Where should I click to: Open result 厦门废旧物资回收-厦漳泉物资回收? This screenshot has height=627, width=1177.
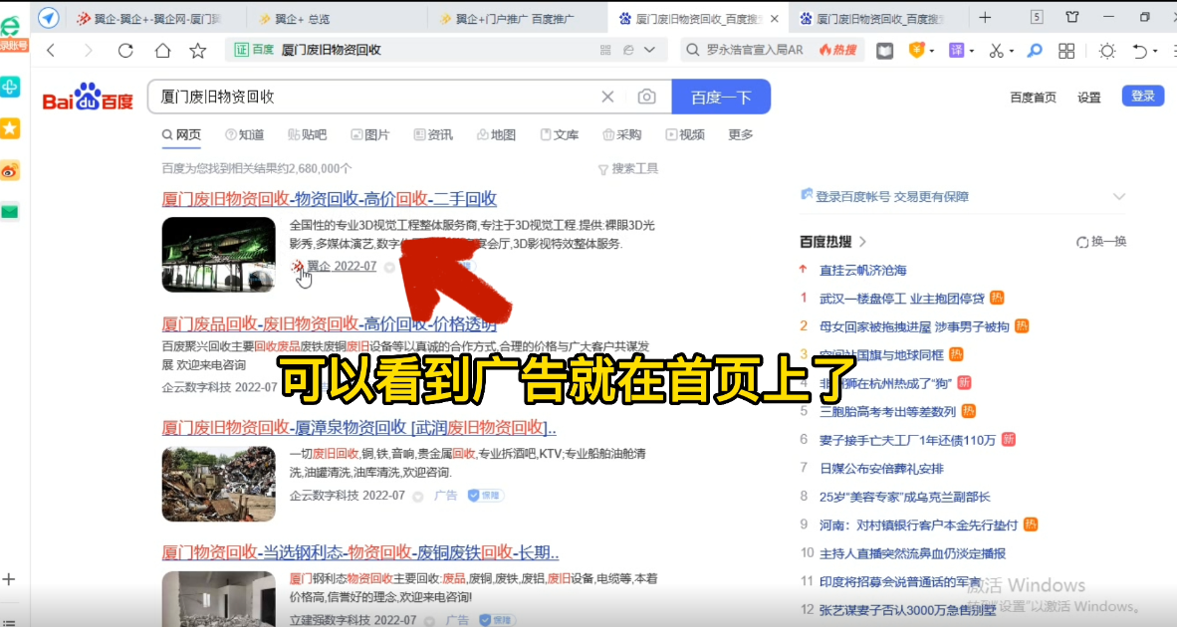[358, 428]
